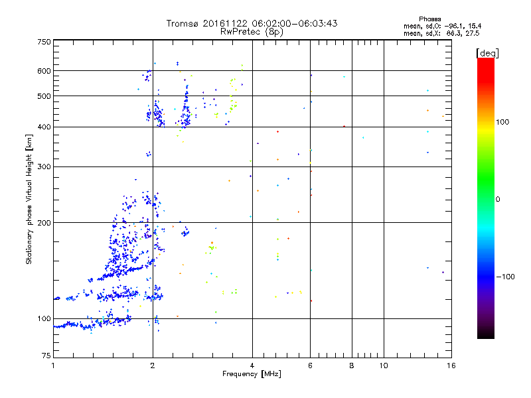Click the colorbar tick label '100'
This screenshot has width=531, height=398.
(502, 122)
